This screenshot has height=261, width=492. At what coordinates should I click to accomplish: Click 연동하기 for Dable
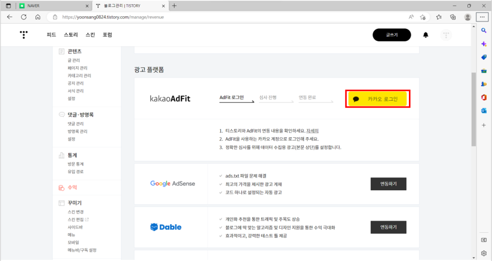click(388, 227)
